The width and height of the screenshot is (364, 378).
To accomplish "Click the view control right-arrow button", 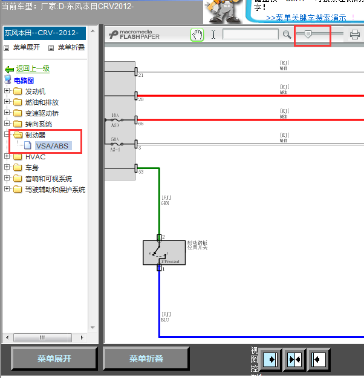I will pyautogui.click(x=270, y=360).
